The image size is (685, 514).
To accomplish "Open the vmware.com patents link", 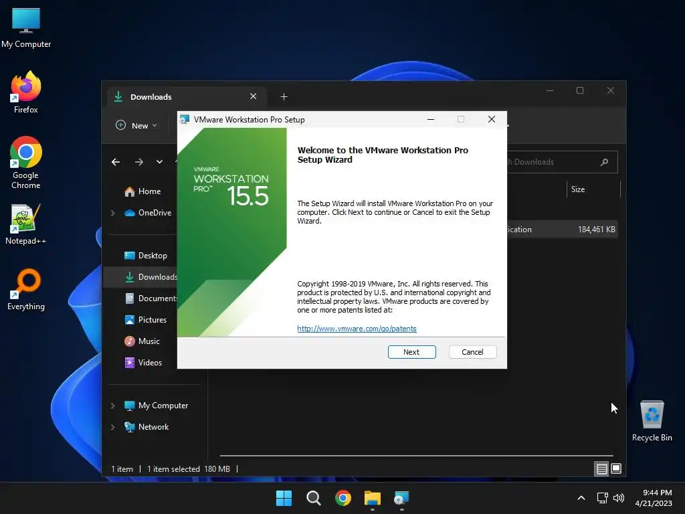I will (357, 329).
